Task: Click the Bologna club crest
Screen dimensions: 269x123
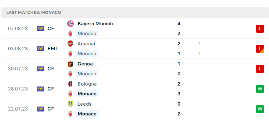Action: (70, 84)
